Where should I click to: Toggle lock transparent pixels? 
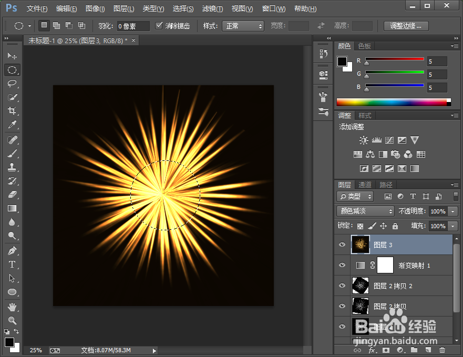pyautogui.click(x=360, y=226)
